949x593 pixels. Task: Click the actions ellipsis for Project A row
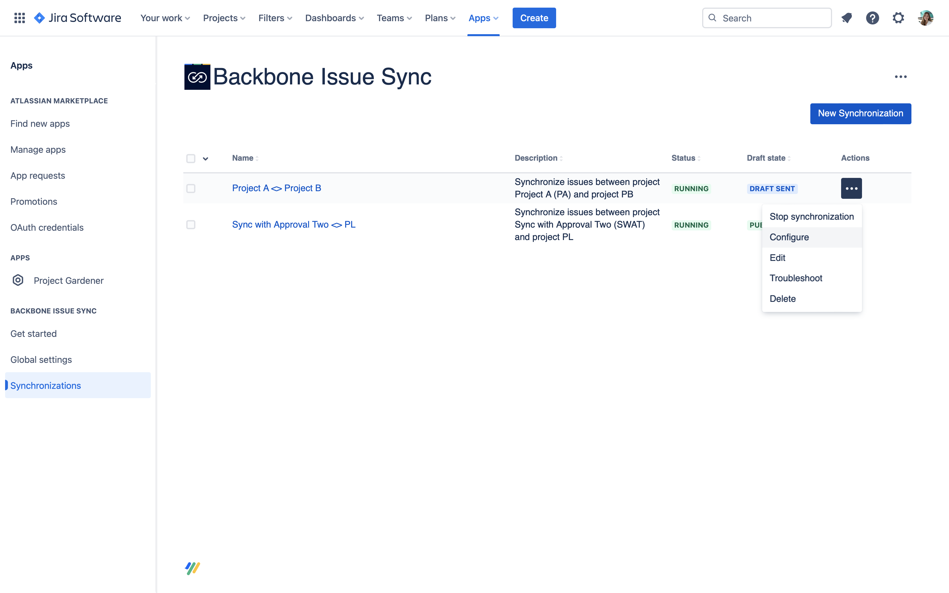pos(851,188)
